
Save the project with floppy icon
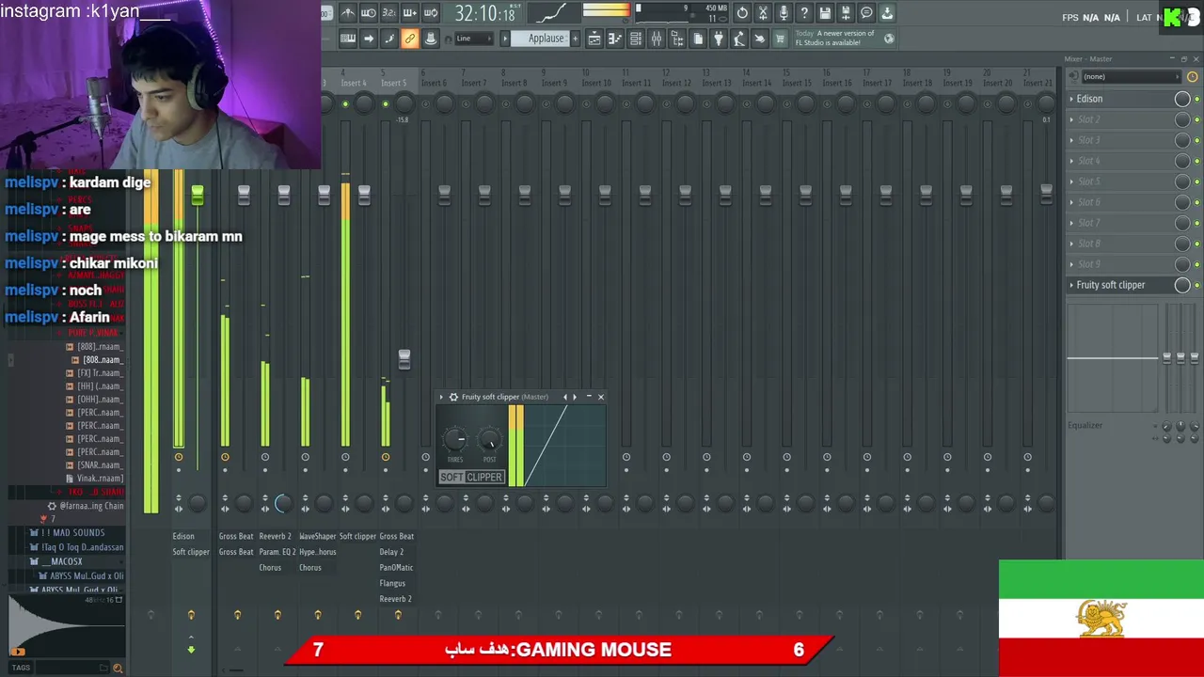click(825, 13)
